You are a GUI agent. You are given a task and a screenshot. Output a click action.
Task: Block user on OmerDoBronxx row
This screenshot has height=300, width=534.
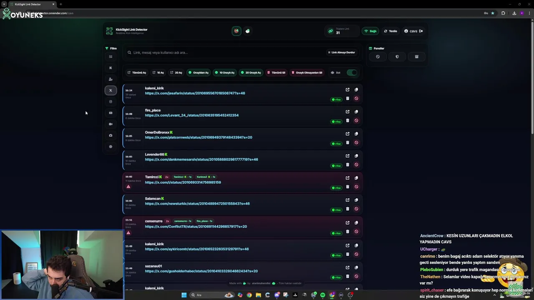click(x=356, y=142)
